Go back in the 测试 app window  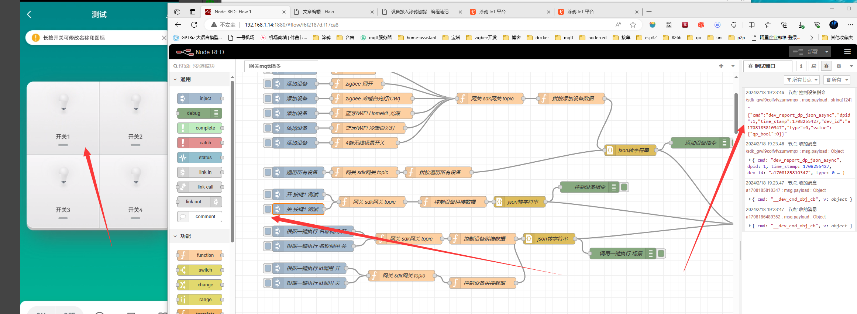pyautogui.click(x=29, y=14)
